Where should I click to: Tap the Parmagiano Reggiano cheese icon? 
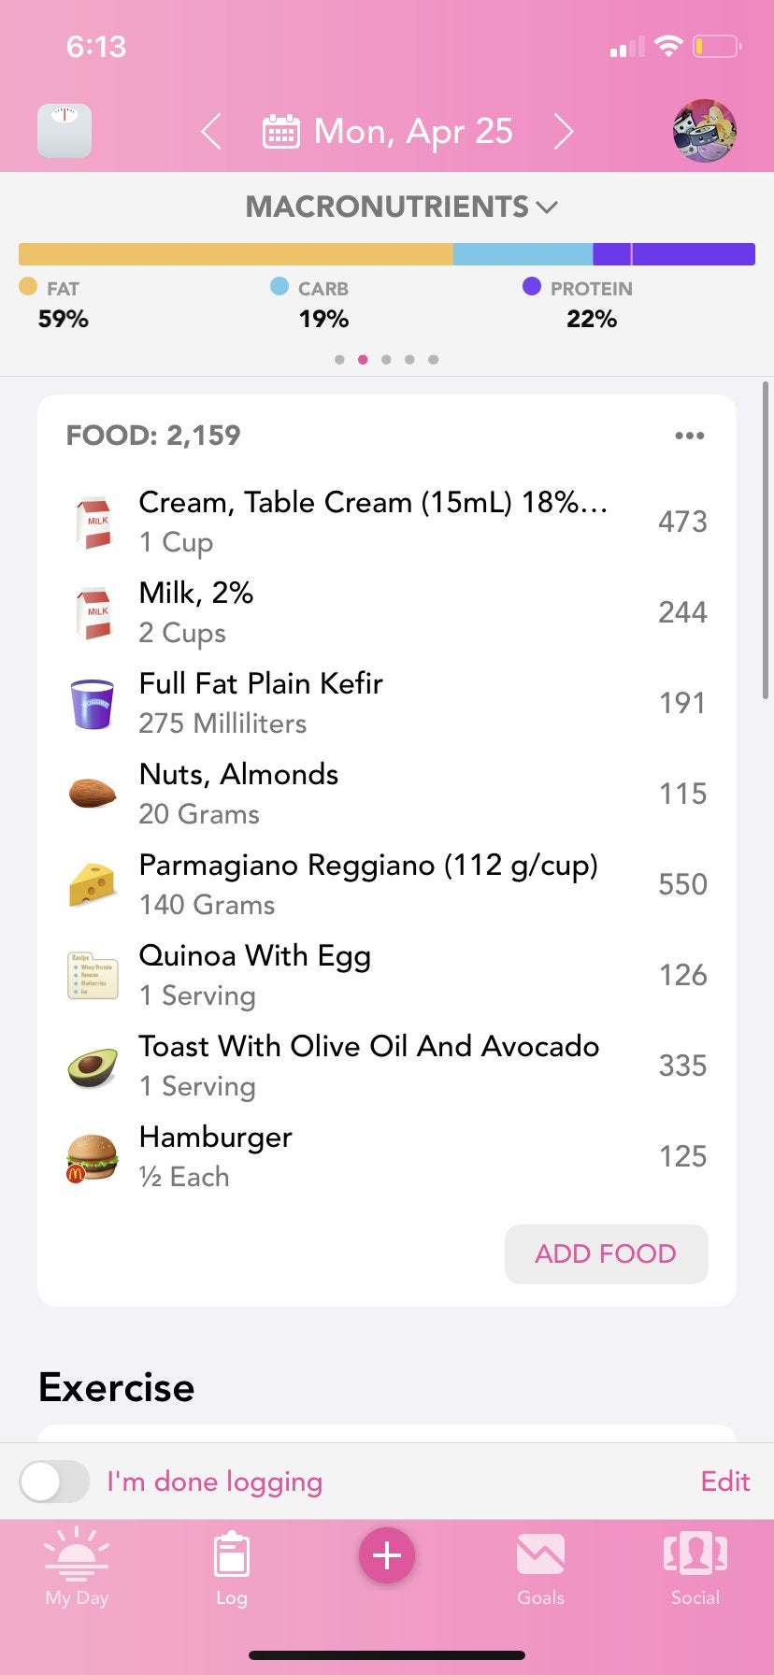coord(93,884)
